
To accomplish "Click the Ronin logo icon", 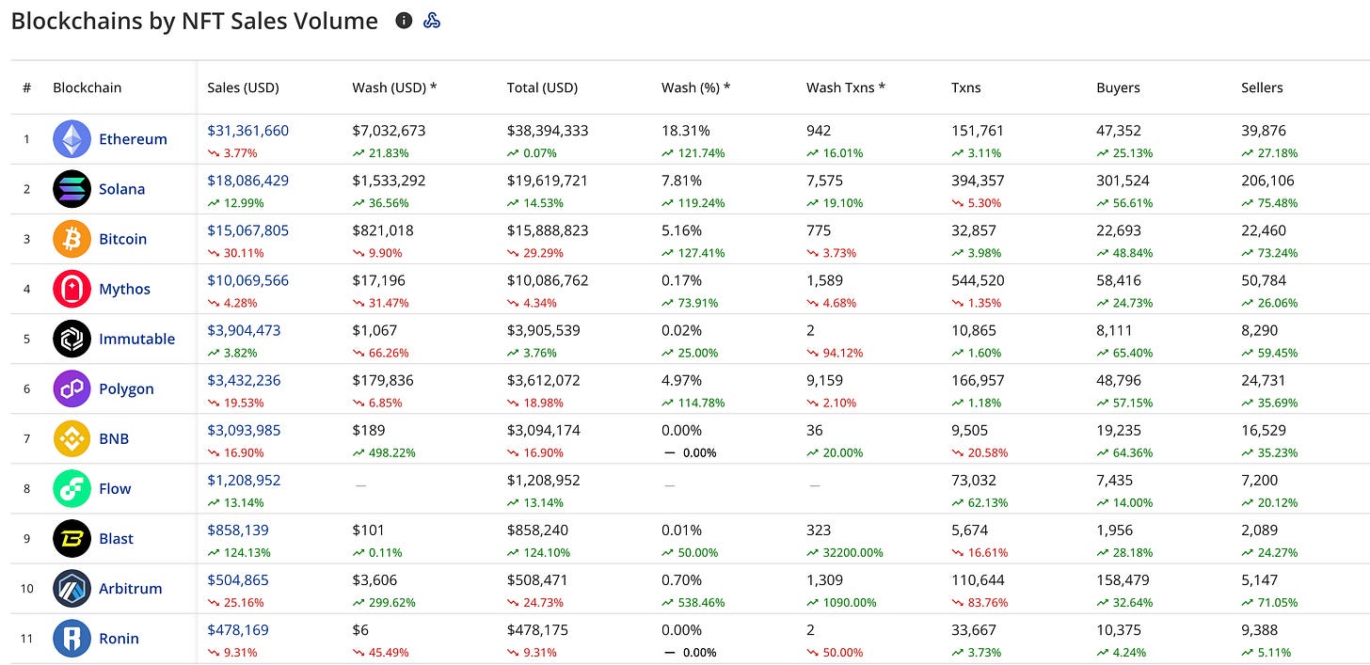I will click(72, 638).
